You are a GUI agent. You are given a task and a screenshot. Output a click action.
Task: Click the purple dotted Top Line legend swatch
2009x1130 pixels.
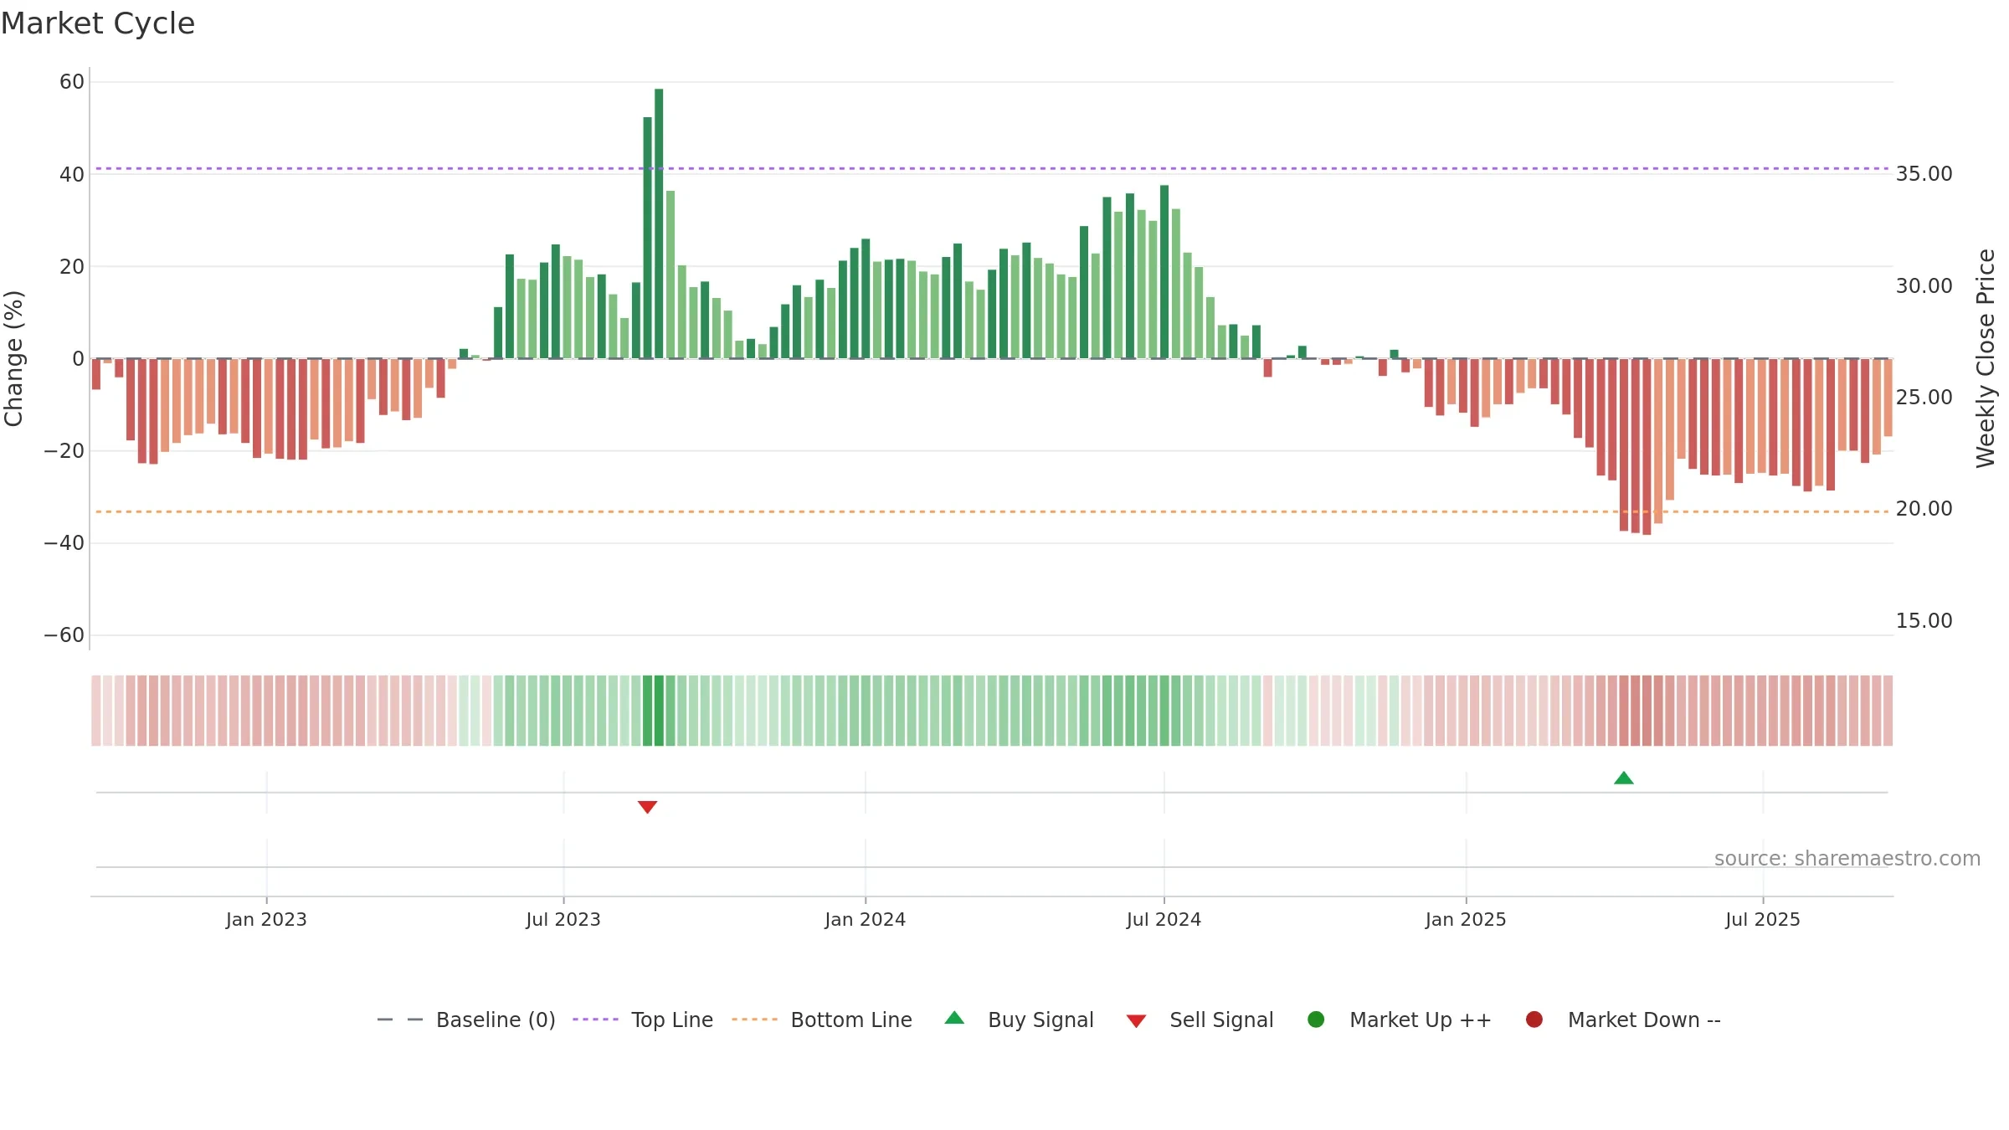click(595, 1020)
